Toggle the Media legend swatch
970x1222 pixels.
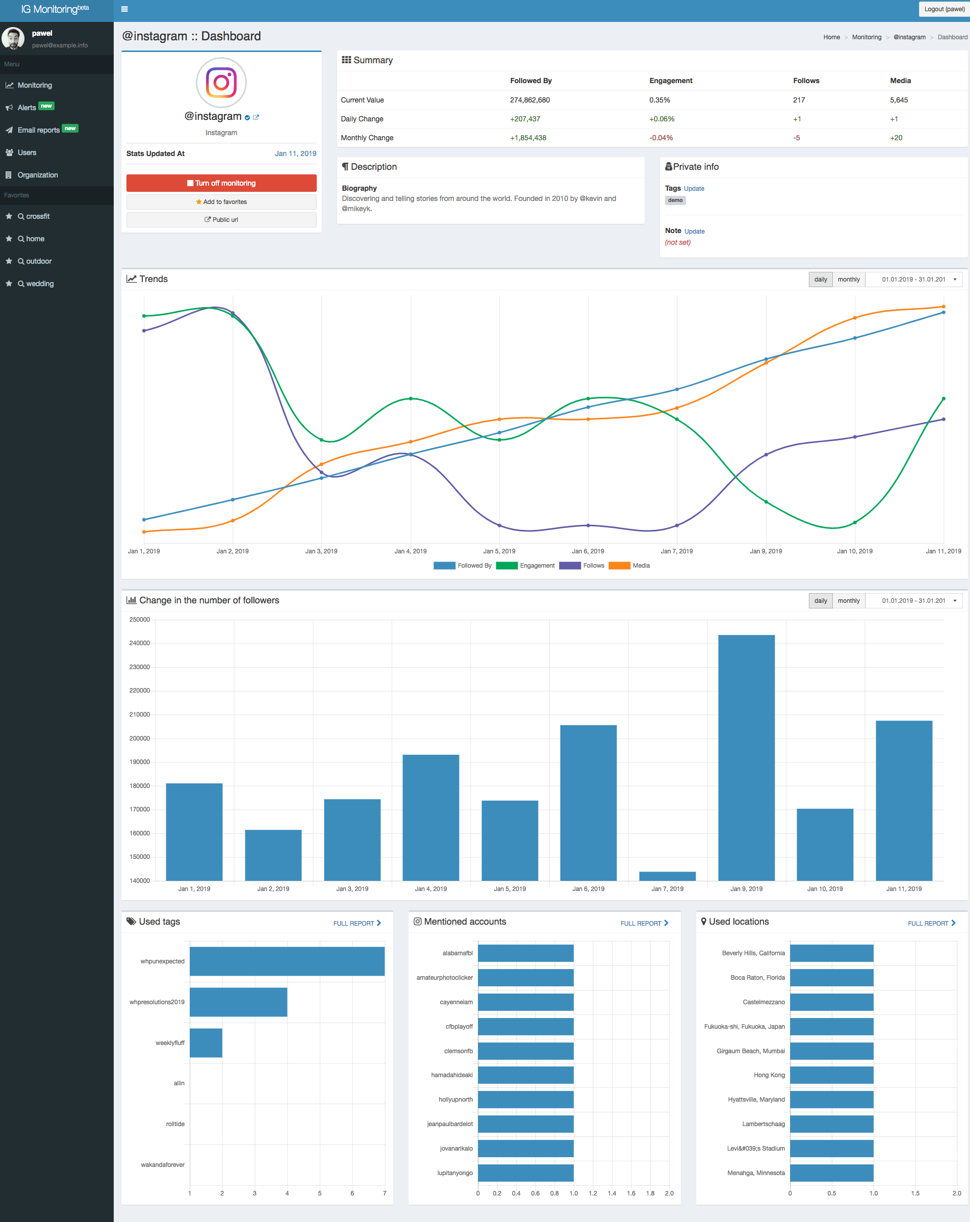coord(620,566)
